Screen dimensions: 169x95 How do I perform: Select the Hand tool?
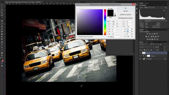(x=2, y=53)
